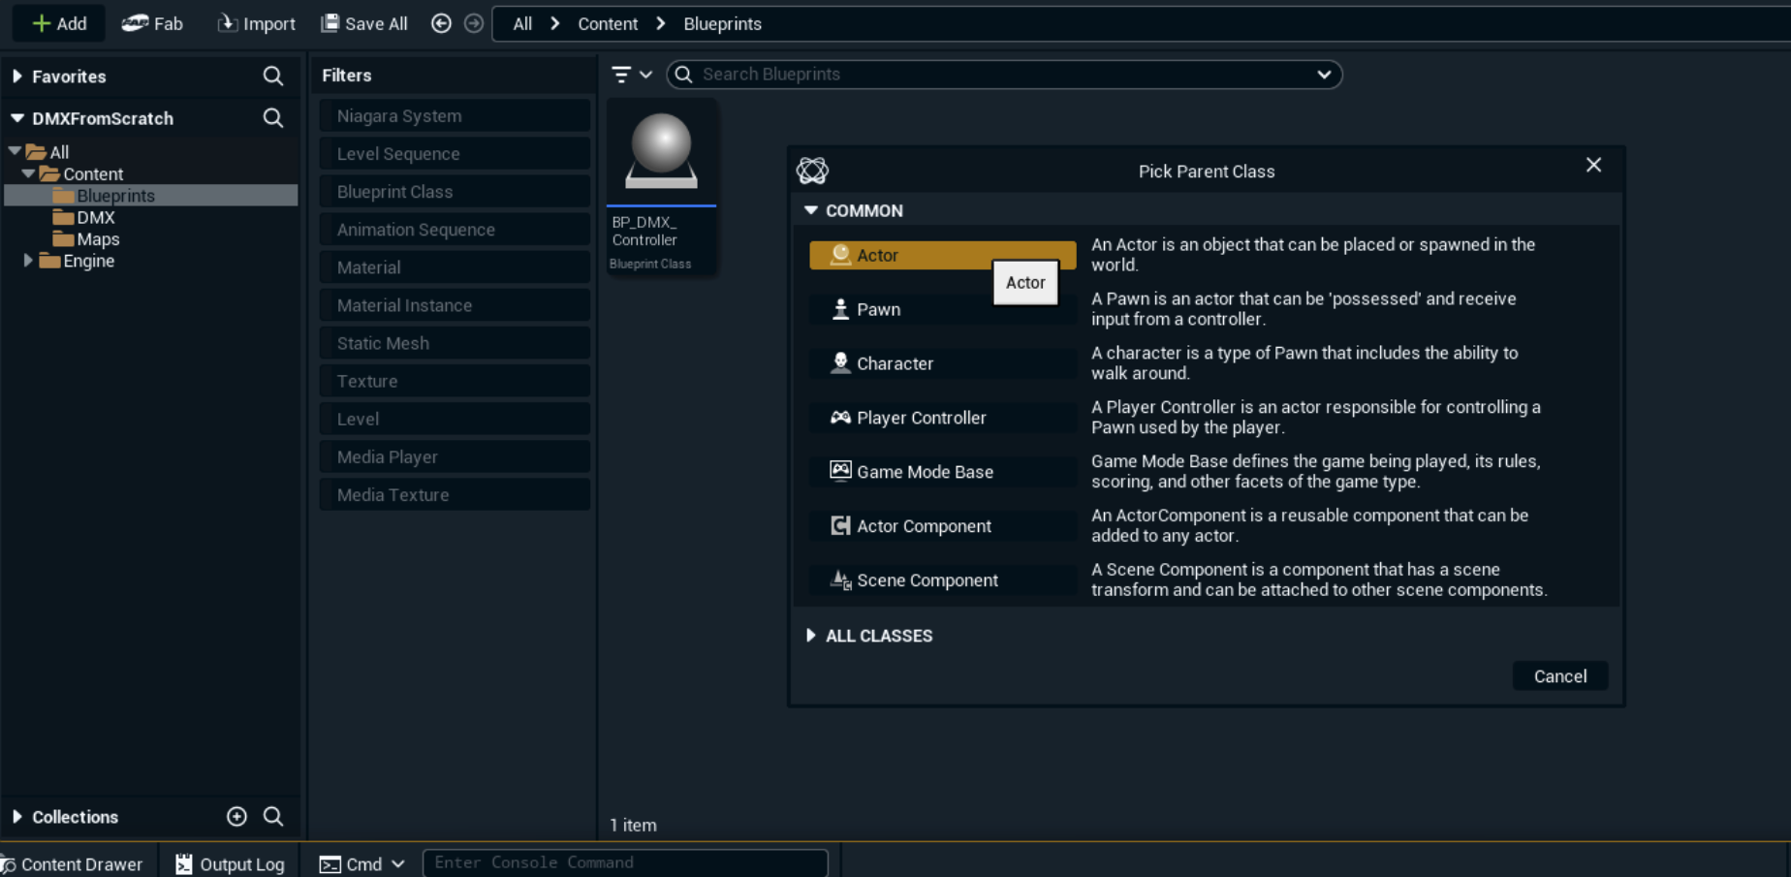
Task: Cancel the Pick Parent Class dialog
Action: pyautogui.click(x=1559, y=676)
